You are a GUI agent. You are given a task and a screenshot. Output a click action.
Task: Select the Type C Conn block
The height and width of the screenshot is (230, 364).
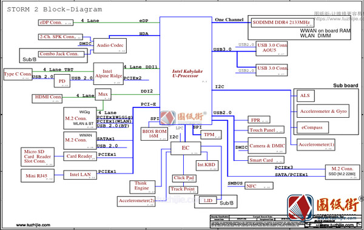pos(18,75)
